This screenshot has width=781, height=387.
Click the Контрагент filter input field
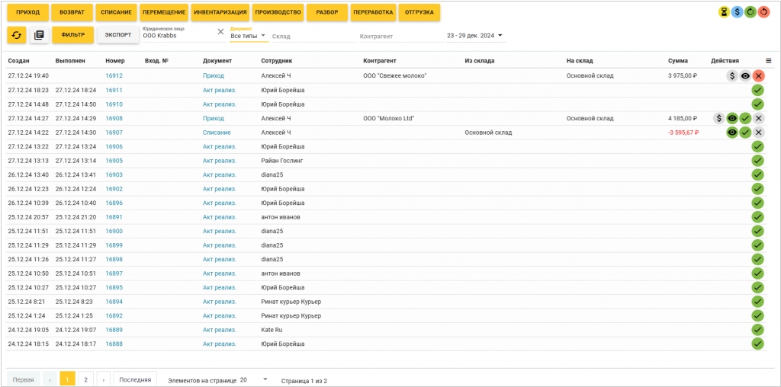coord(397,37)
